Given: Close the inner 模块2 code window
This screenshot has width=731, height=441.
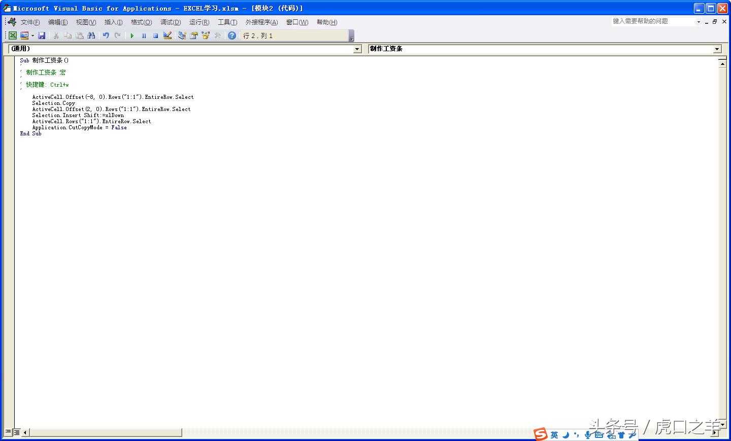Looking at the screenshot, I should [x=724, y=22].
